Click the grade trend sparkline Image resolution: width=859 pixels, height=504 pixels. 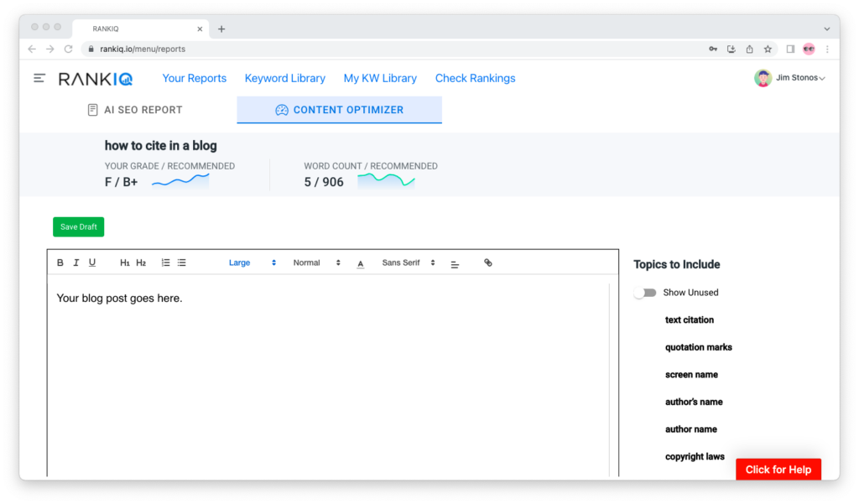180,181
